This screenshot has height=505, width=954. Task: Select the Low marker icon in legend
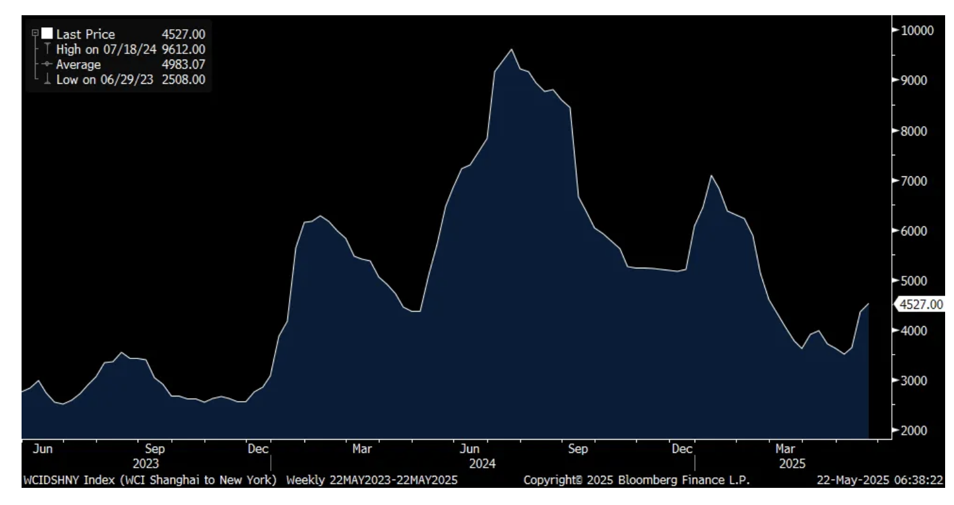(x=46, y=80)
